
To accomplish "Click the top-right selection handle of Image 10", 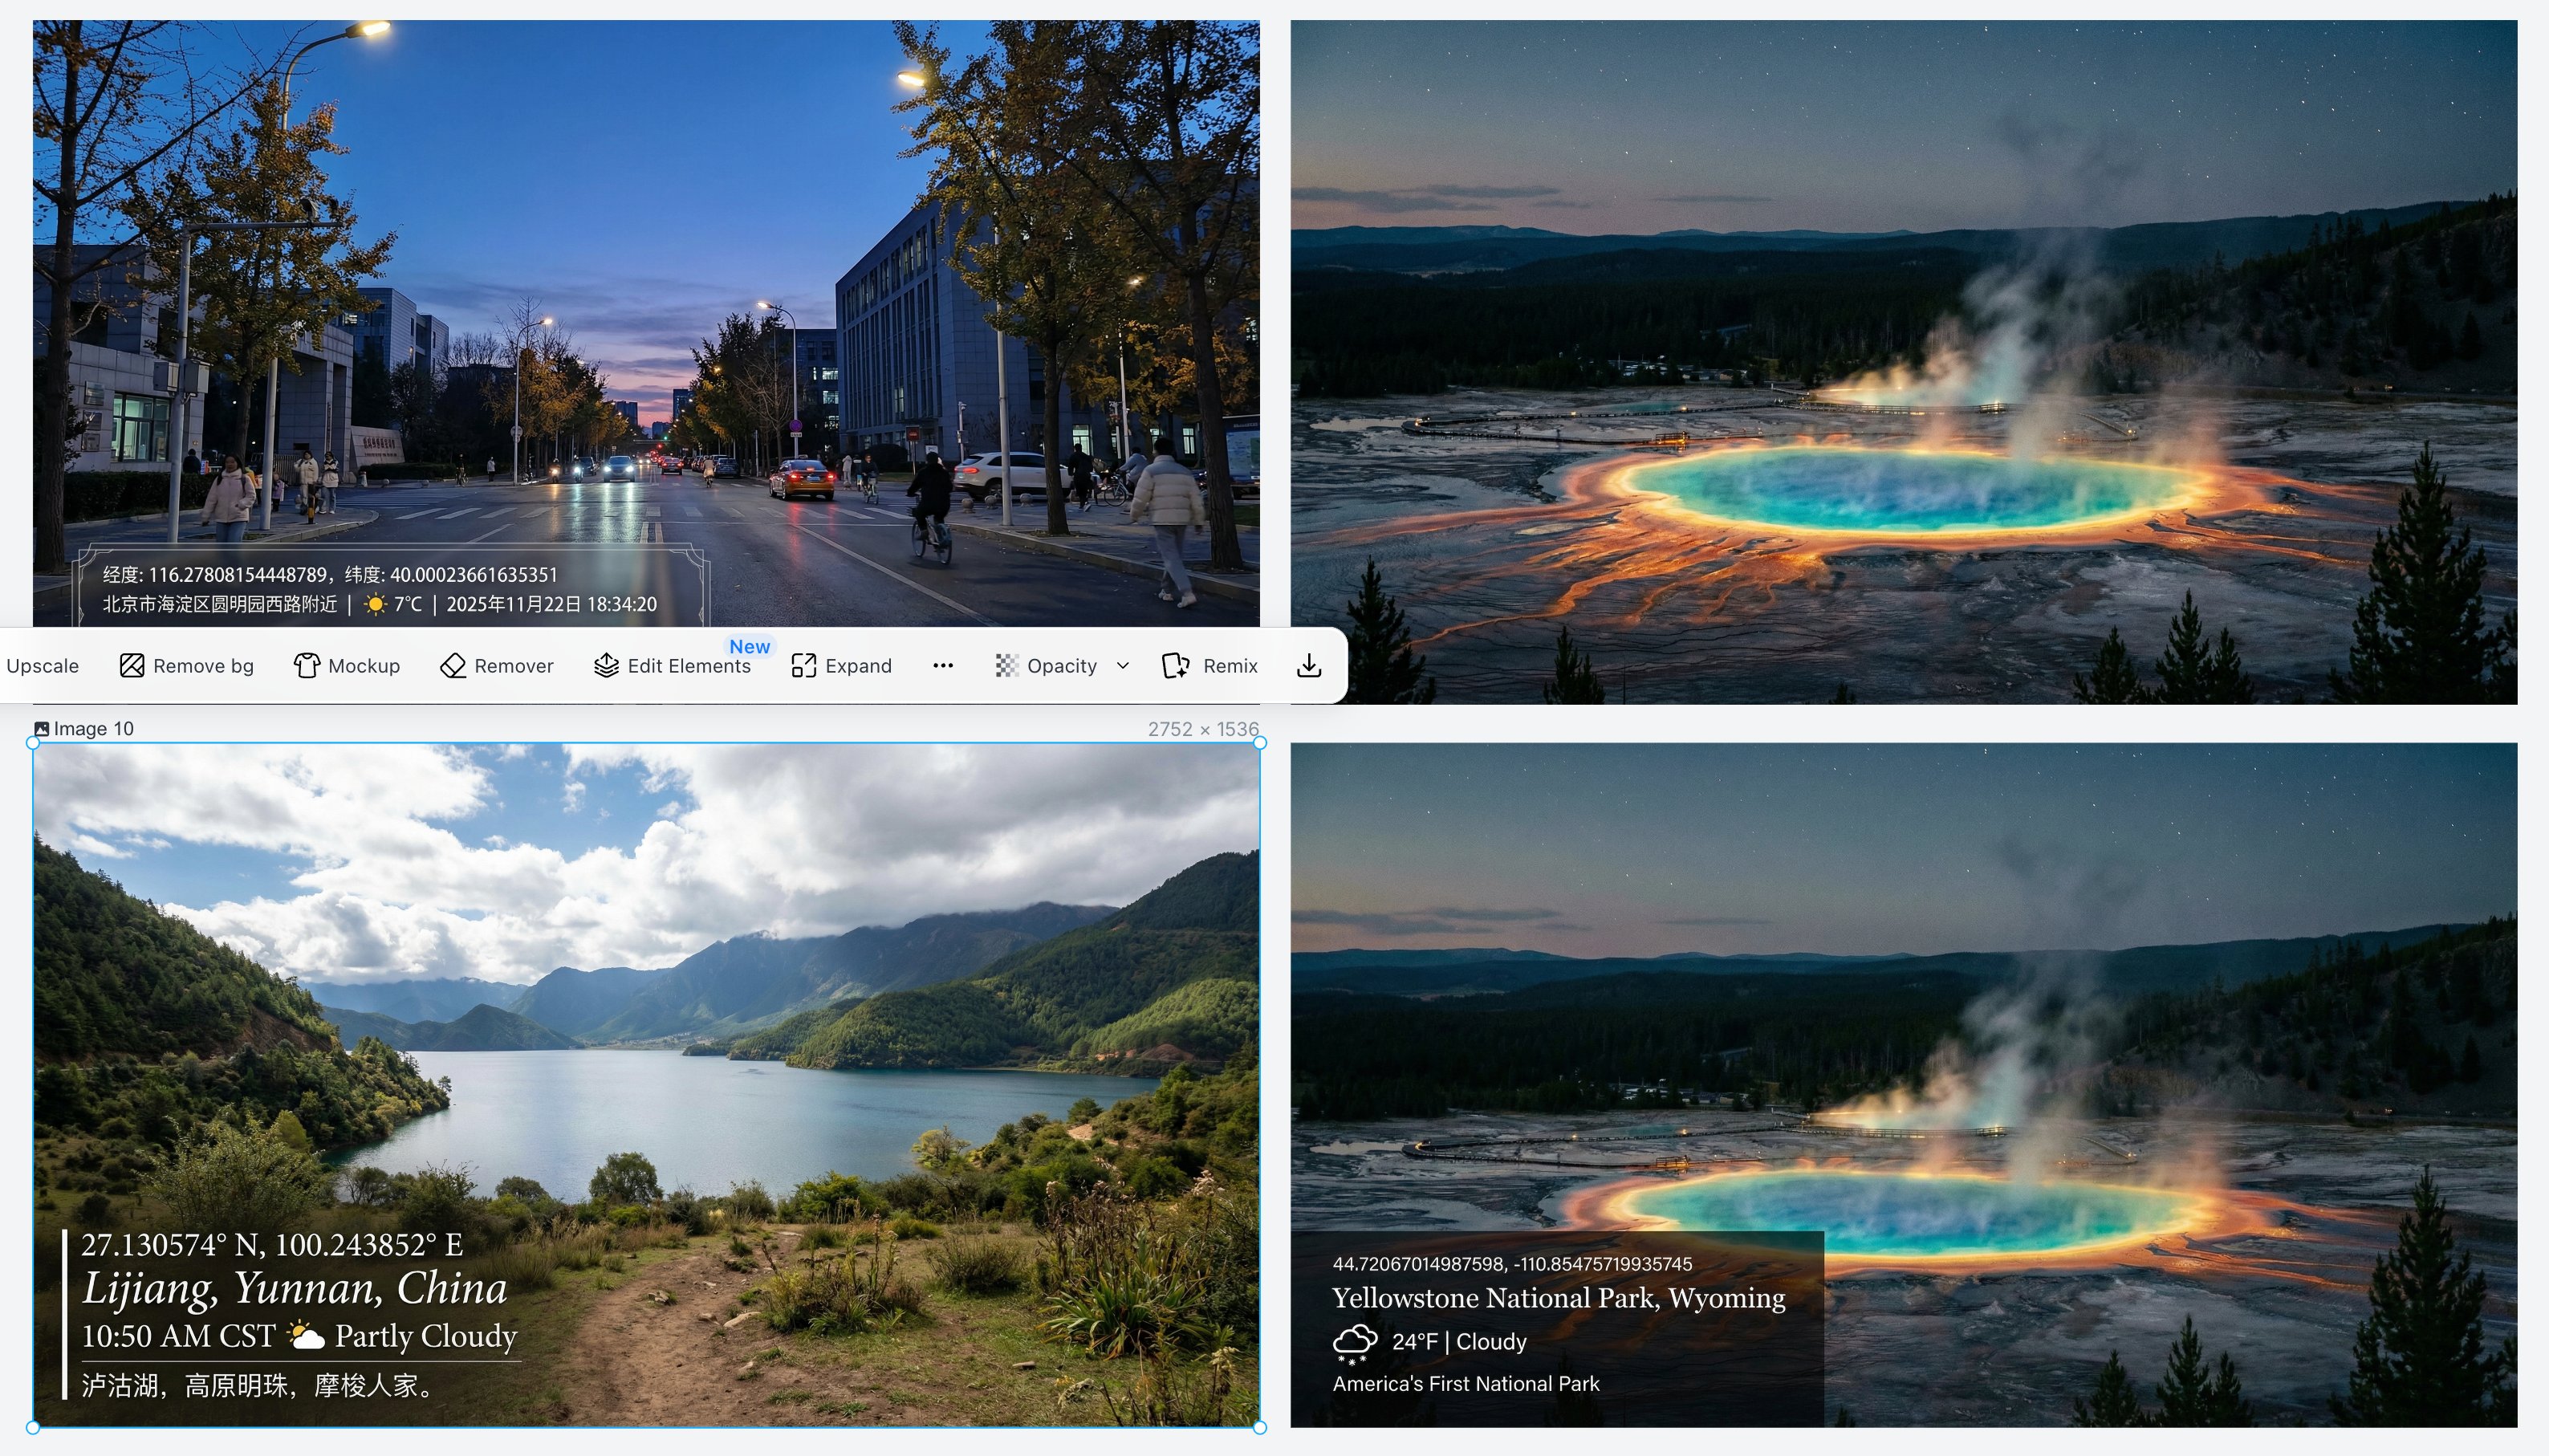I will 1259,743.
